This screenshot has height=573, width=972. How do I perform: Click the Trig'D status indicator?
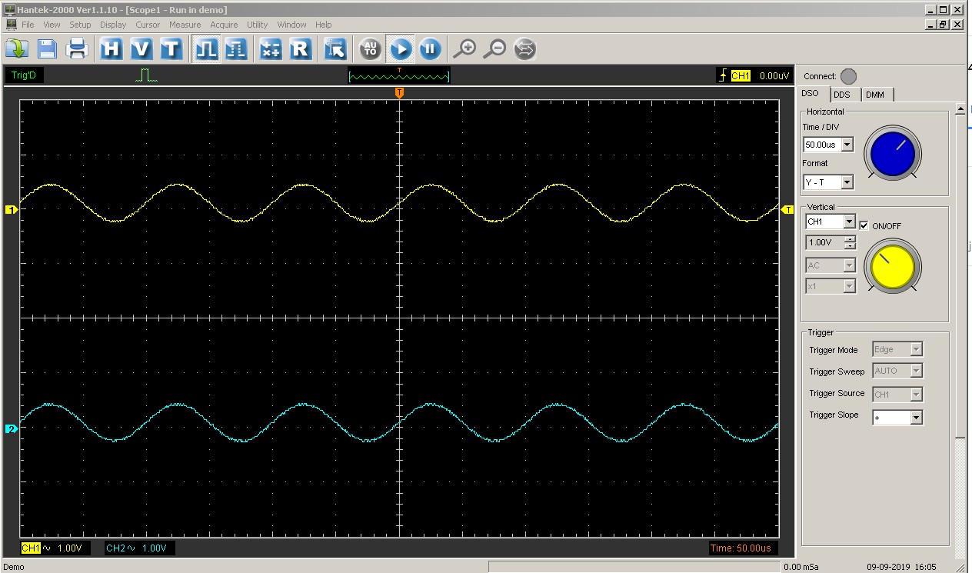tap(25, 76)
